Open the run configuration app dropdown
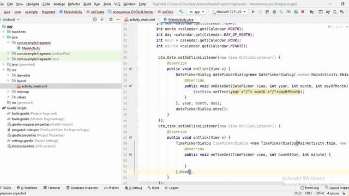Viewport: 349px width, 196px height. pos(197,12)
